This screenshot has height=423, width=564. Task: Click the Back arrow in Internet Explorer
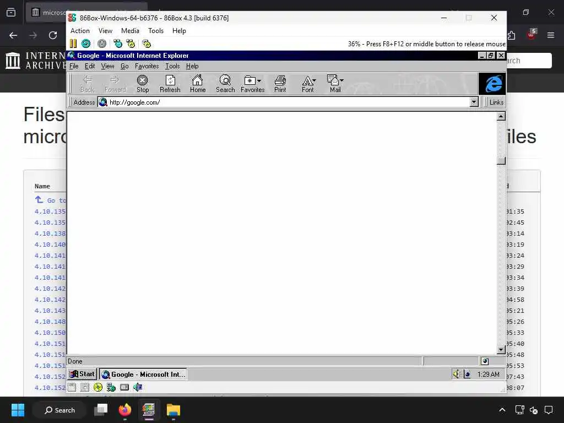[88, 84]
